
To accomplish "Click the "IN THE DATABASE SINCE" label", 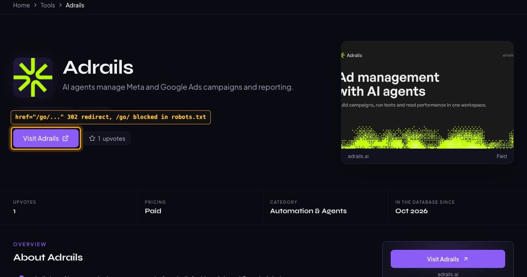I will pyautogui.click(x=425, y=202).
